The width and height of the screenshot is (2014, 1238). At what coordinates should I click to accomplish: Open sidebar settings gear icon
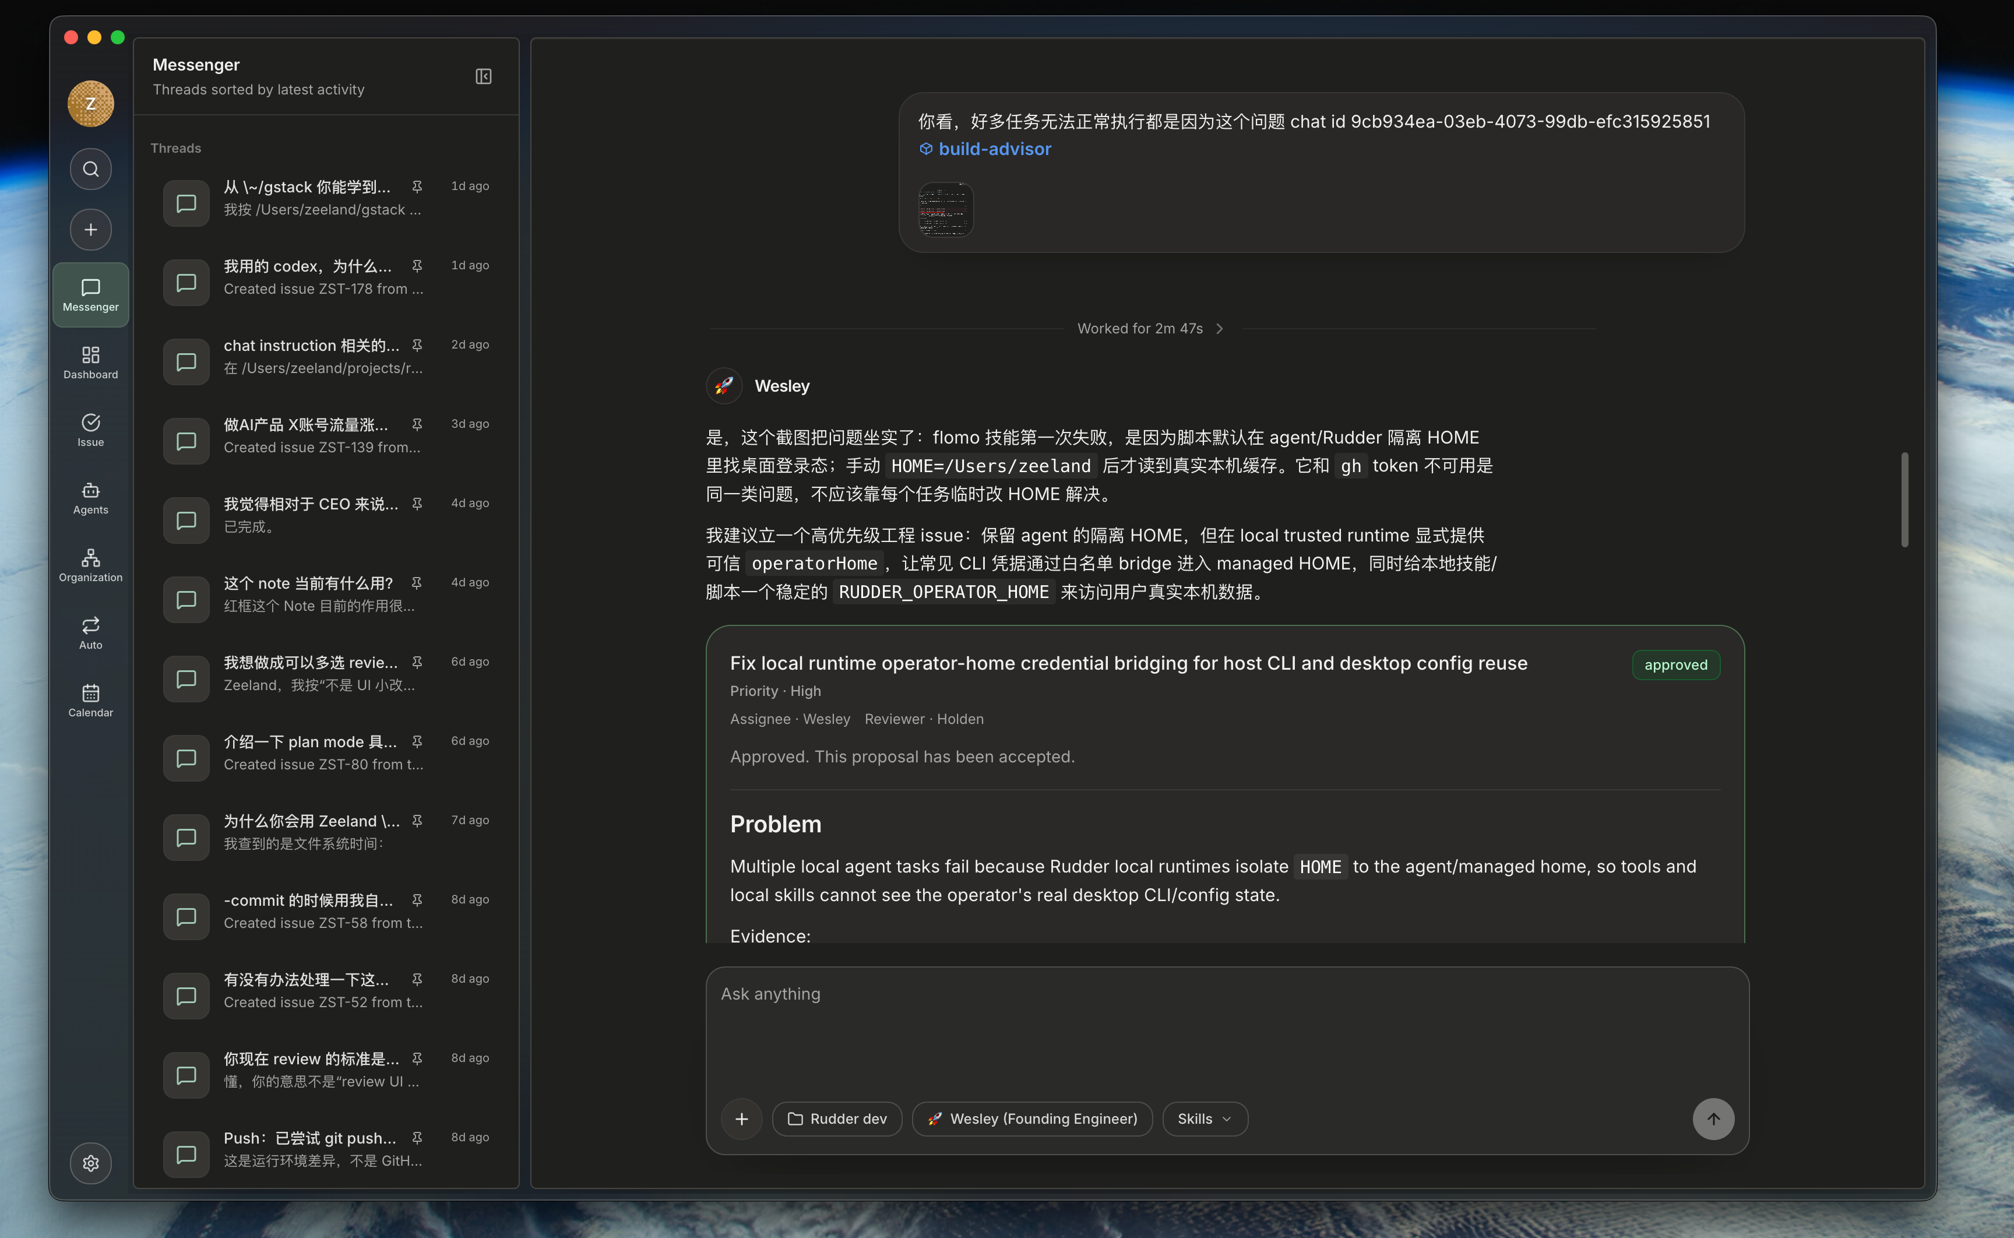(91, 1163)
